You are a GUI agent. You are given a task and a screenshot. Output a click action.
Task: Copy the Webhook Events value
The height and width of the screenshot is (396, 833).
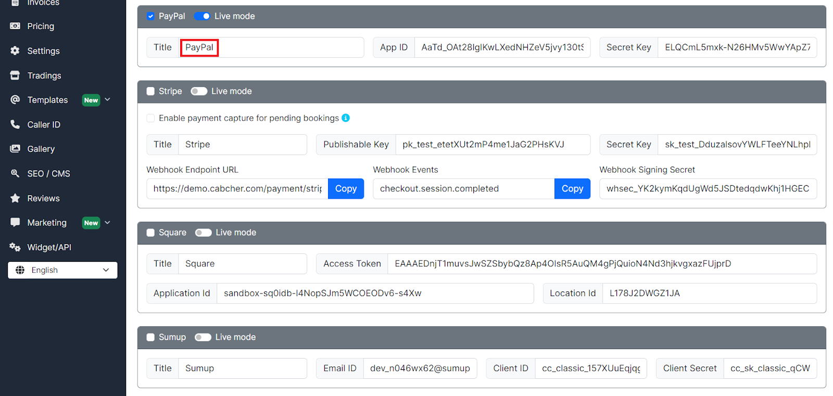pos(572,188)
